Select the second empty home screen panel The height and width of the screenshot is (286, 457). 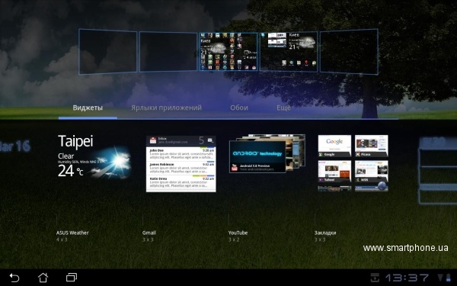[168, 52]
